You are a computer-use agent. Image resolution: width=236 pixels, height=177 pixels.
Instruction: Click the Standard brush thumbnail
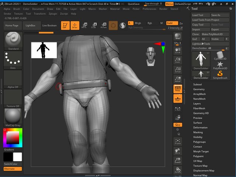(x=13, y=40)
